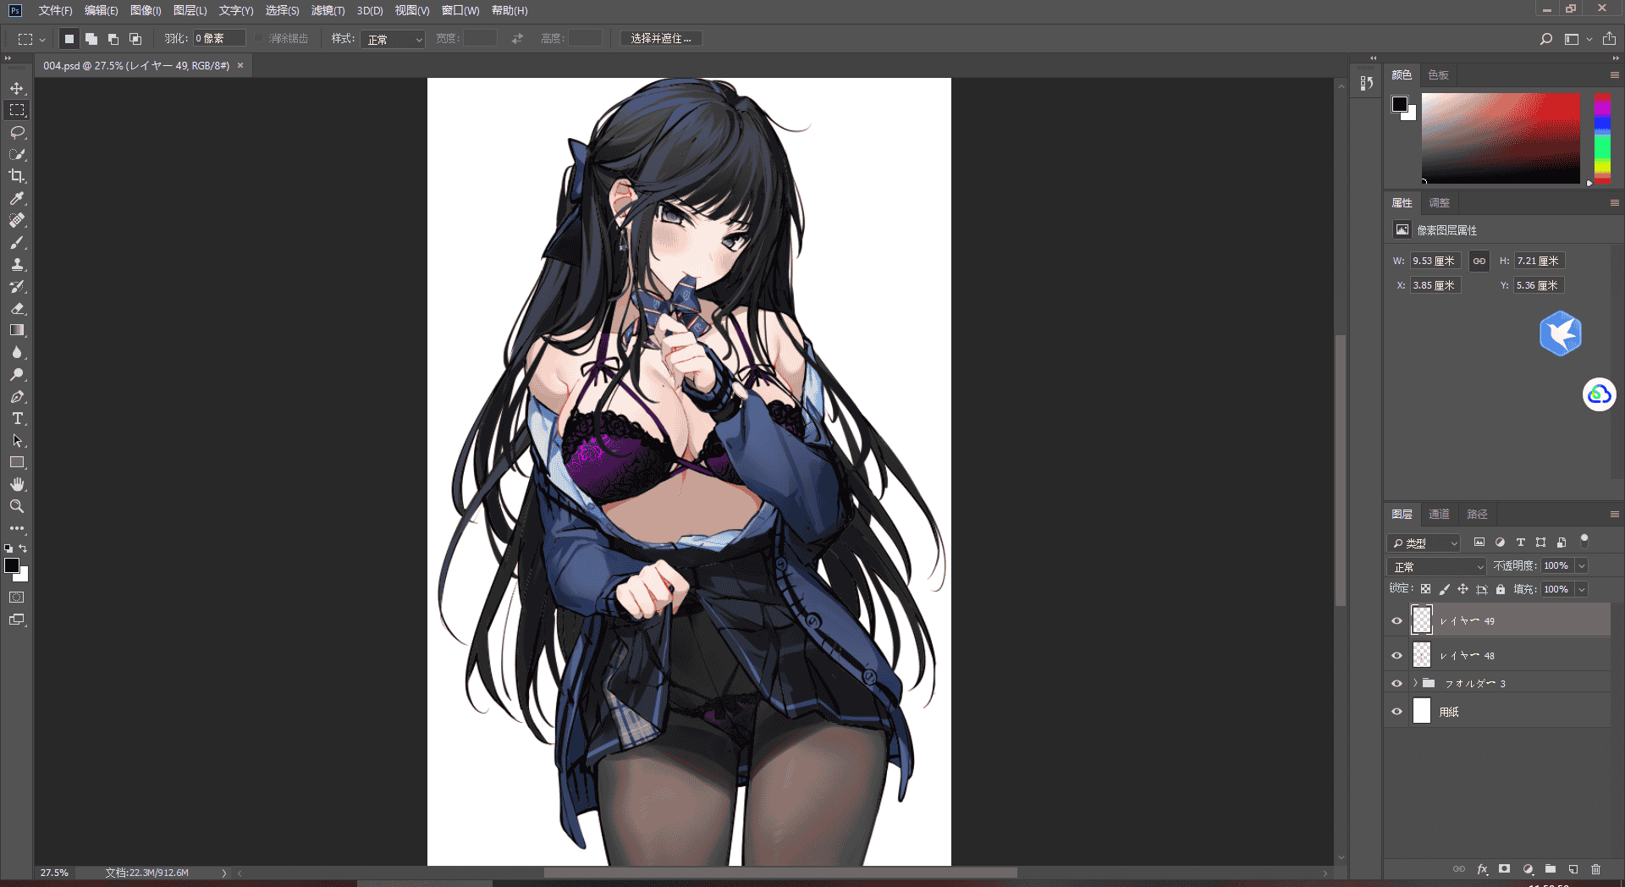The width and height of the screenshot is (1625, 887).
Task: Click the link width and height button
Action: click(1479, 261)
